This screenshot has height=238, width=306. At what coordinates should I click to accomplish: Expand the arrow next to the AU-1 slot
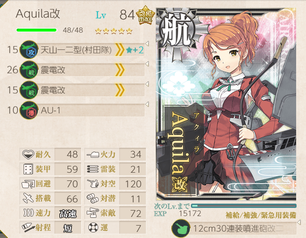(147, 104)
